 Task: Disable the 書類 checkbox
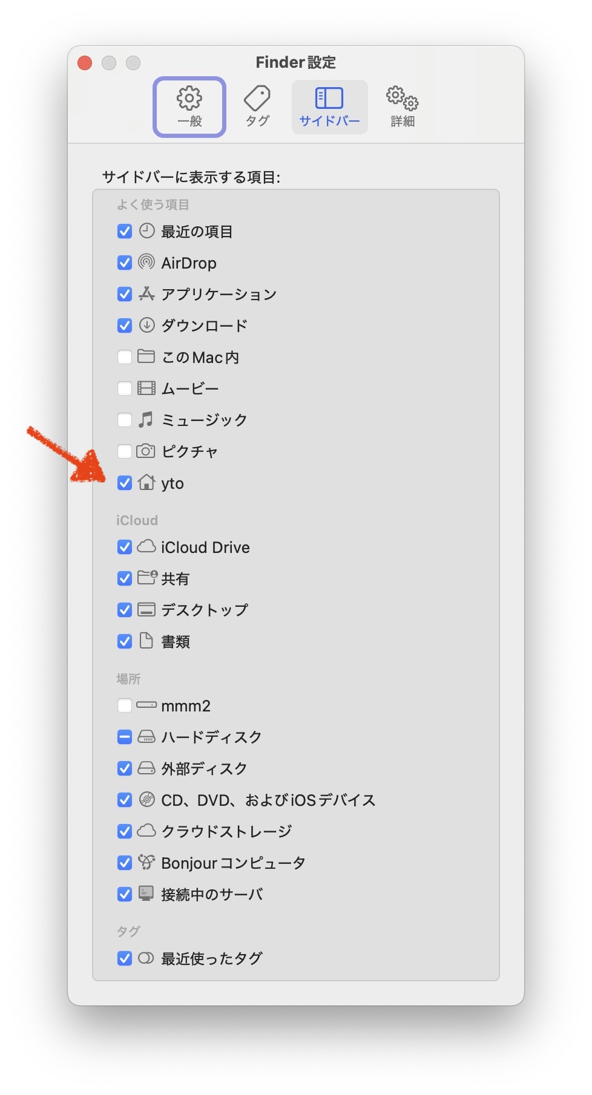125,641
